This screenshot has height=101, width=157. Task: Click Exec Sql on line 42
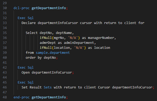[26, 68]
